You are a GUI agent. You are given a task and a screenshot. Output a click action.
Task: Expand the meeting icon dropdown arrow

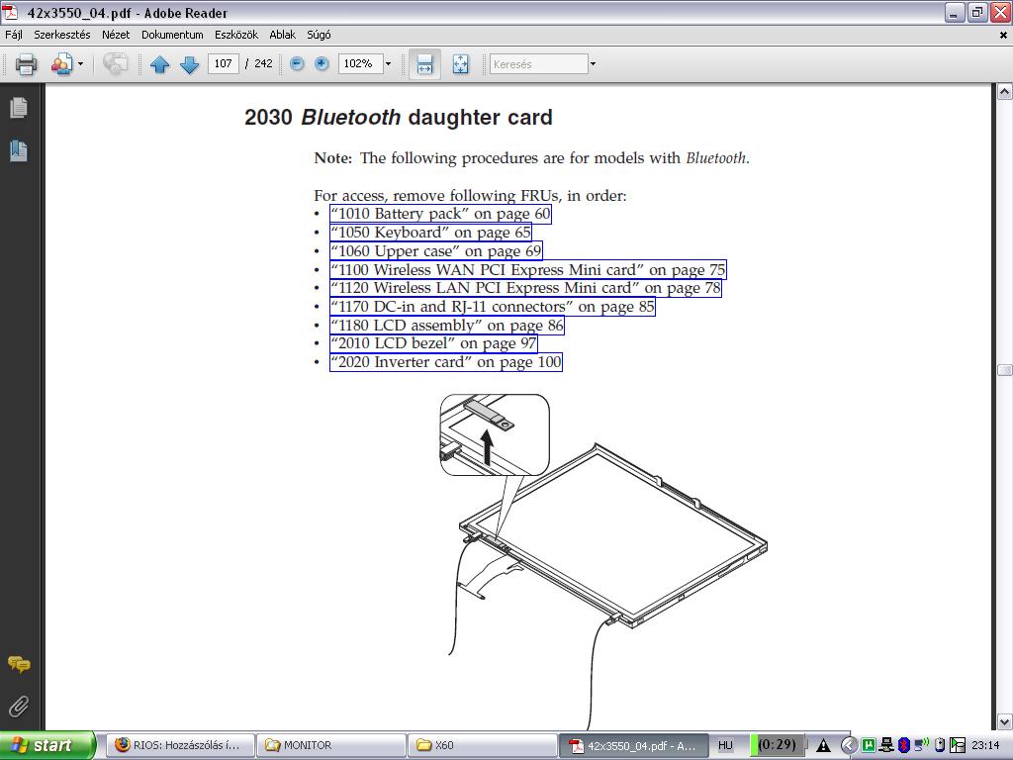[81, 64]
